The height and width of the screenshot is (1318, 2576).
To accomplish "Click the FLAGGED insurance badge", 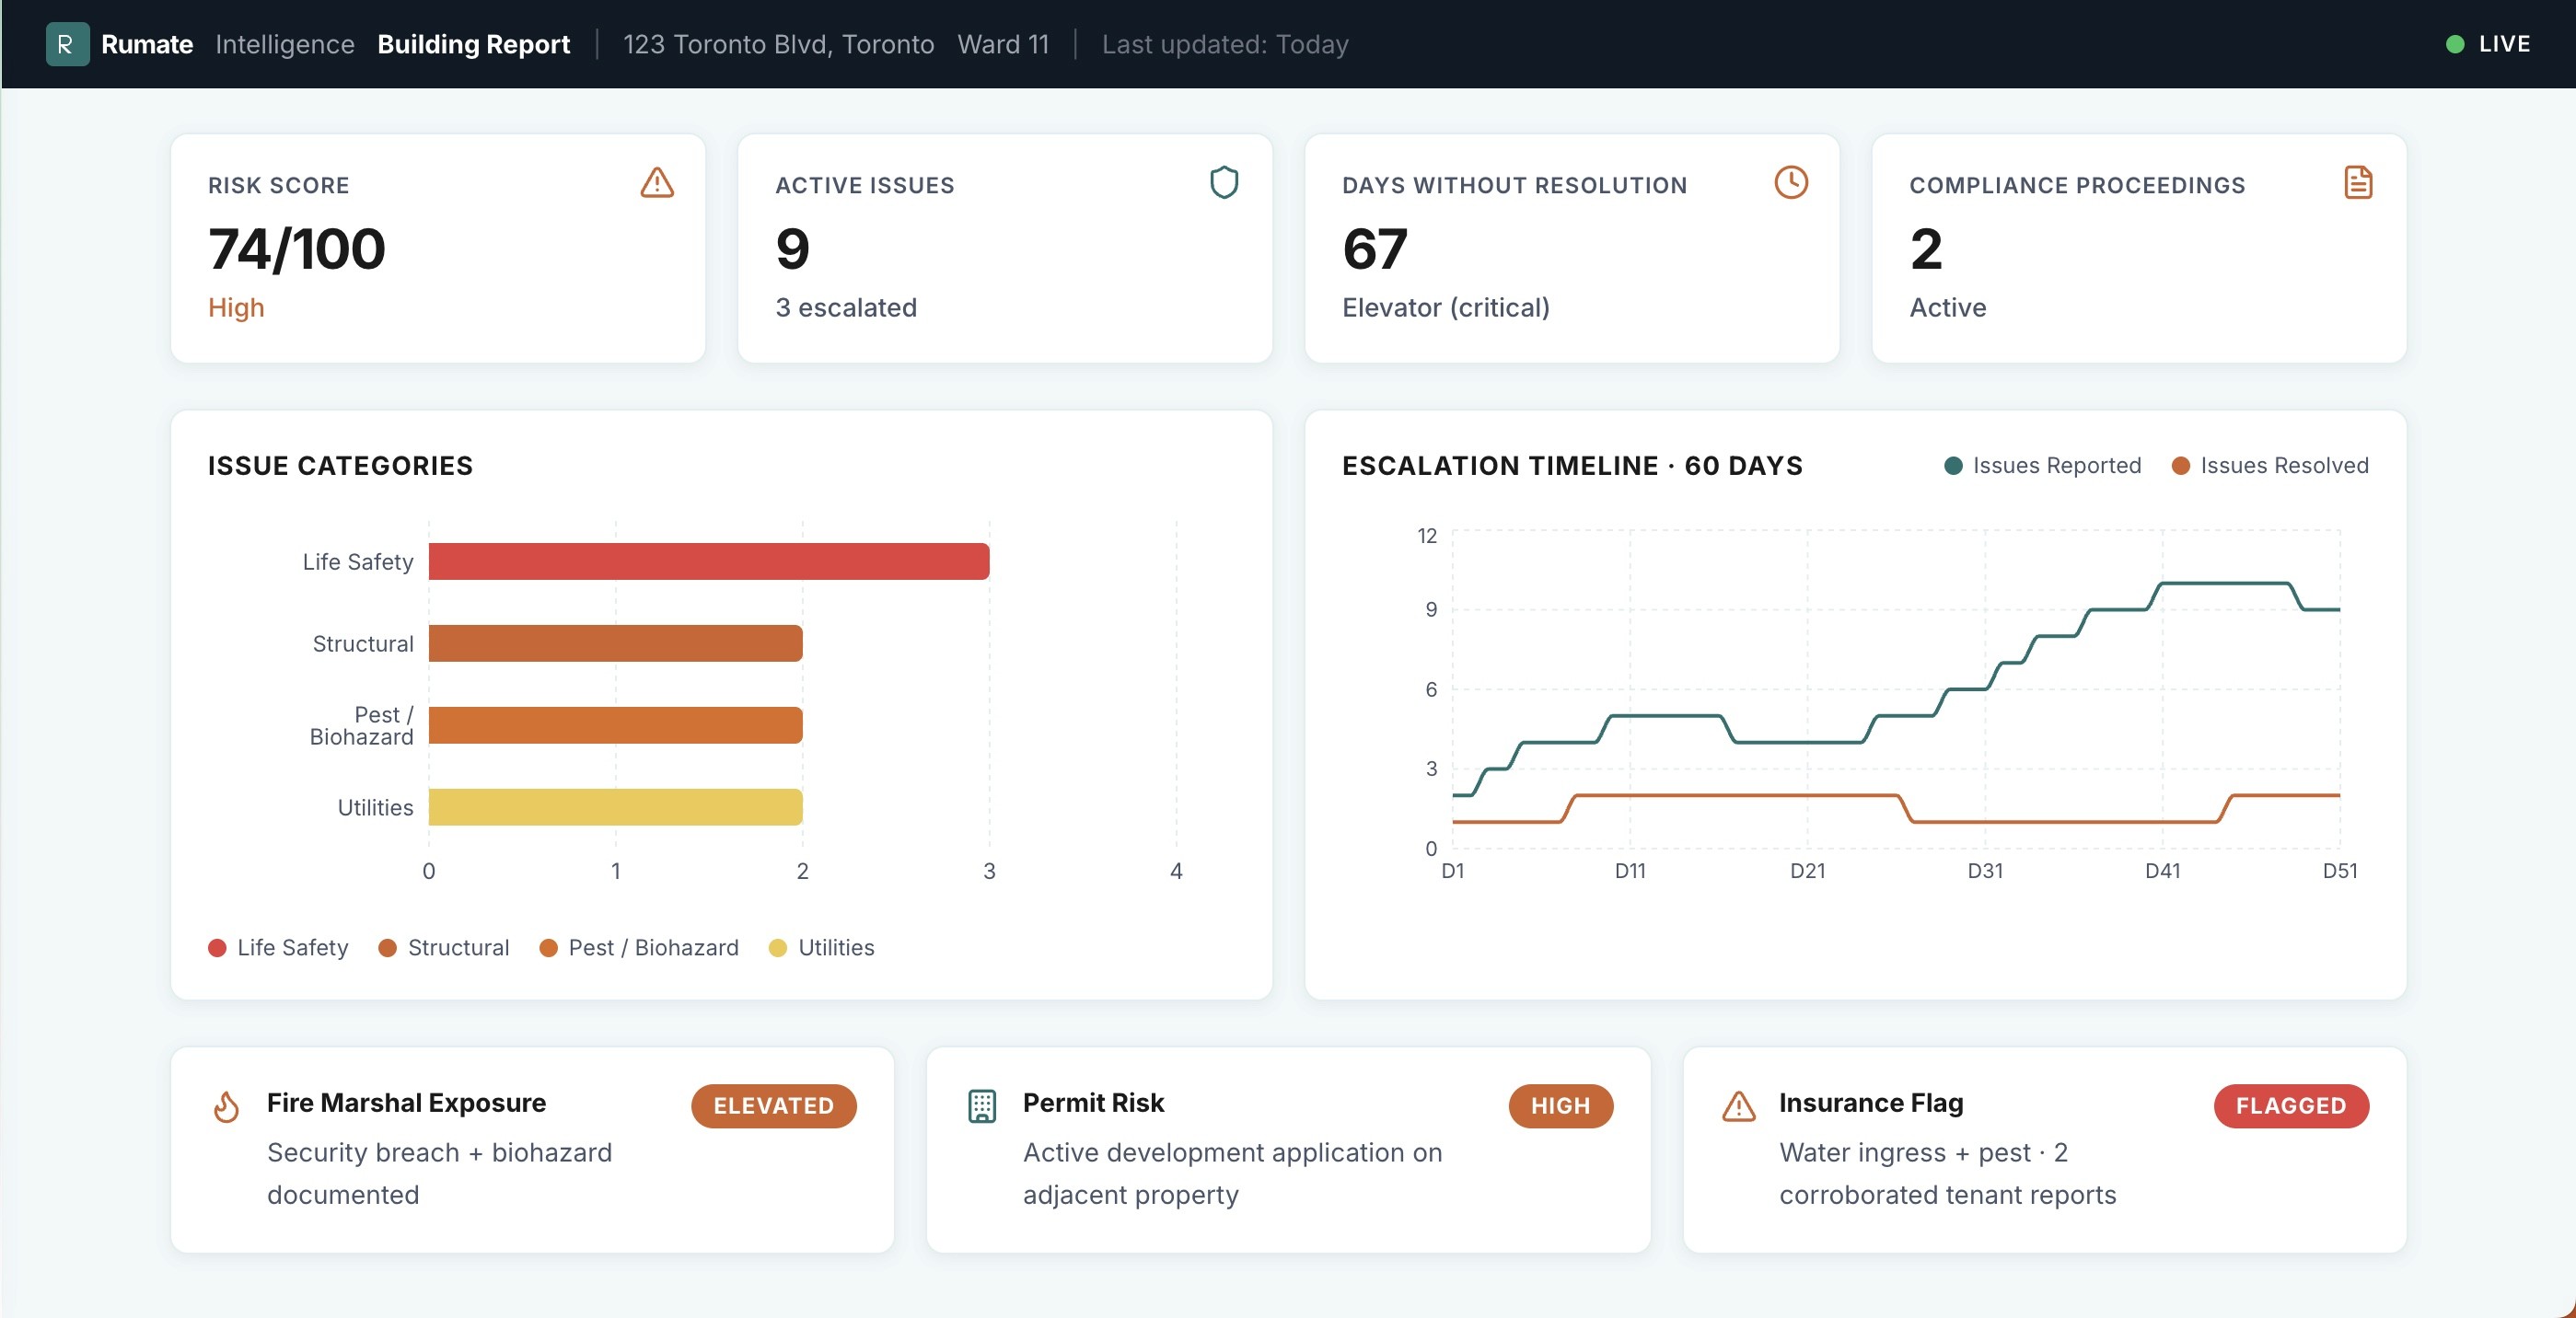I will 2290,1106.
